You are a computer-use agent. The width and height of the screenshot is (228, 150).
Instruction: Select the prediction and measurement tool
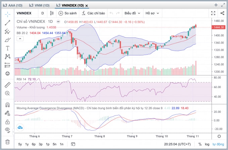pos(8,65)
